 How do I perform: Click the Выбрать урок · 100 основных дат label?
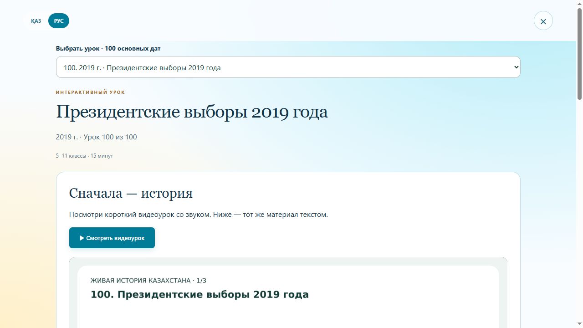pos(108,48)
